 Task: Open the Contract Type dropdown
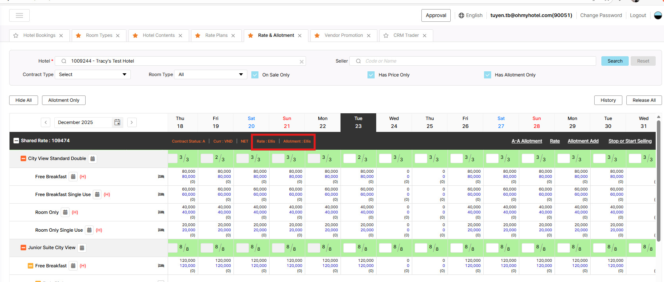[x=93, y=74]
